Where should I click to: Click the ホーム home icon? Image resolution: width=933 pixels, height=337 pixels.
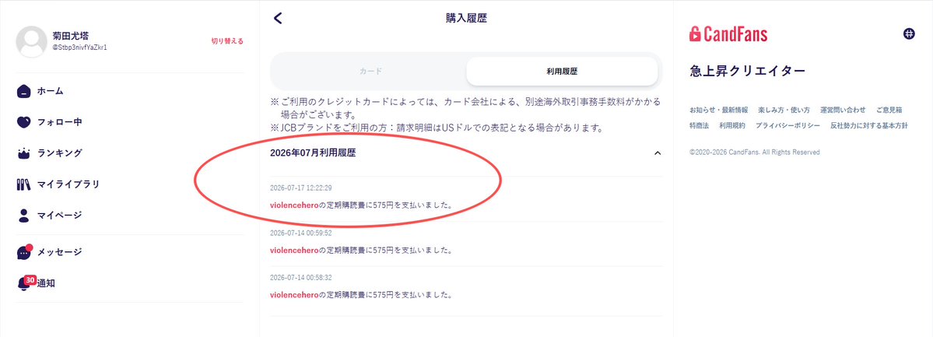(23, 91)
